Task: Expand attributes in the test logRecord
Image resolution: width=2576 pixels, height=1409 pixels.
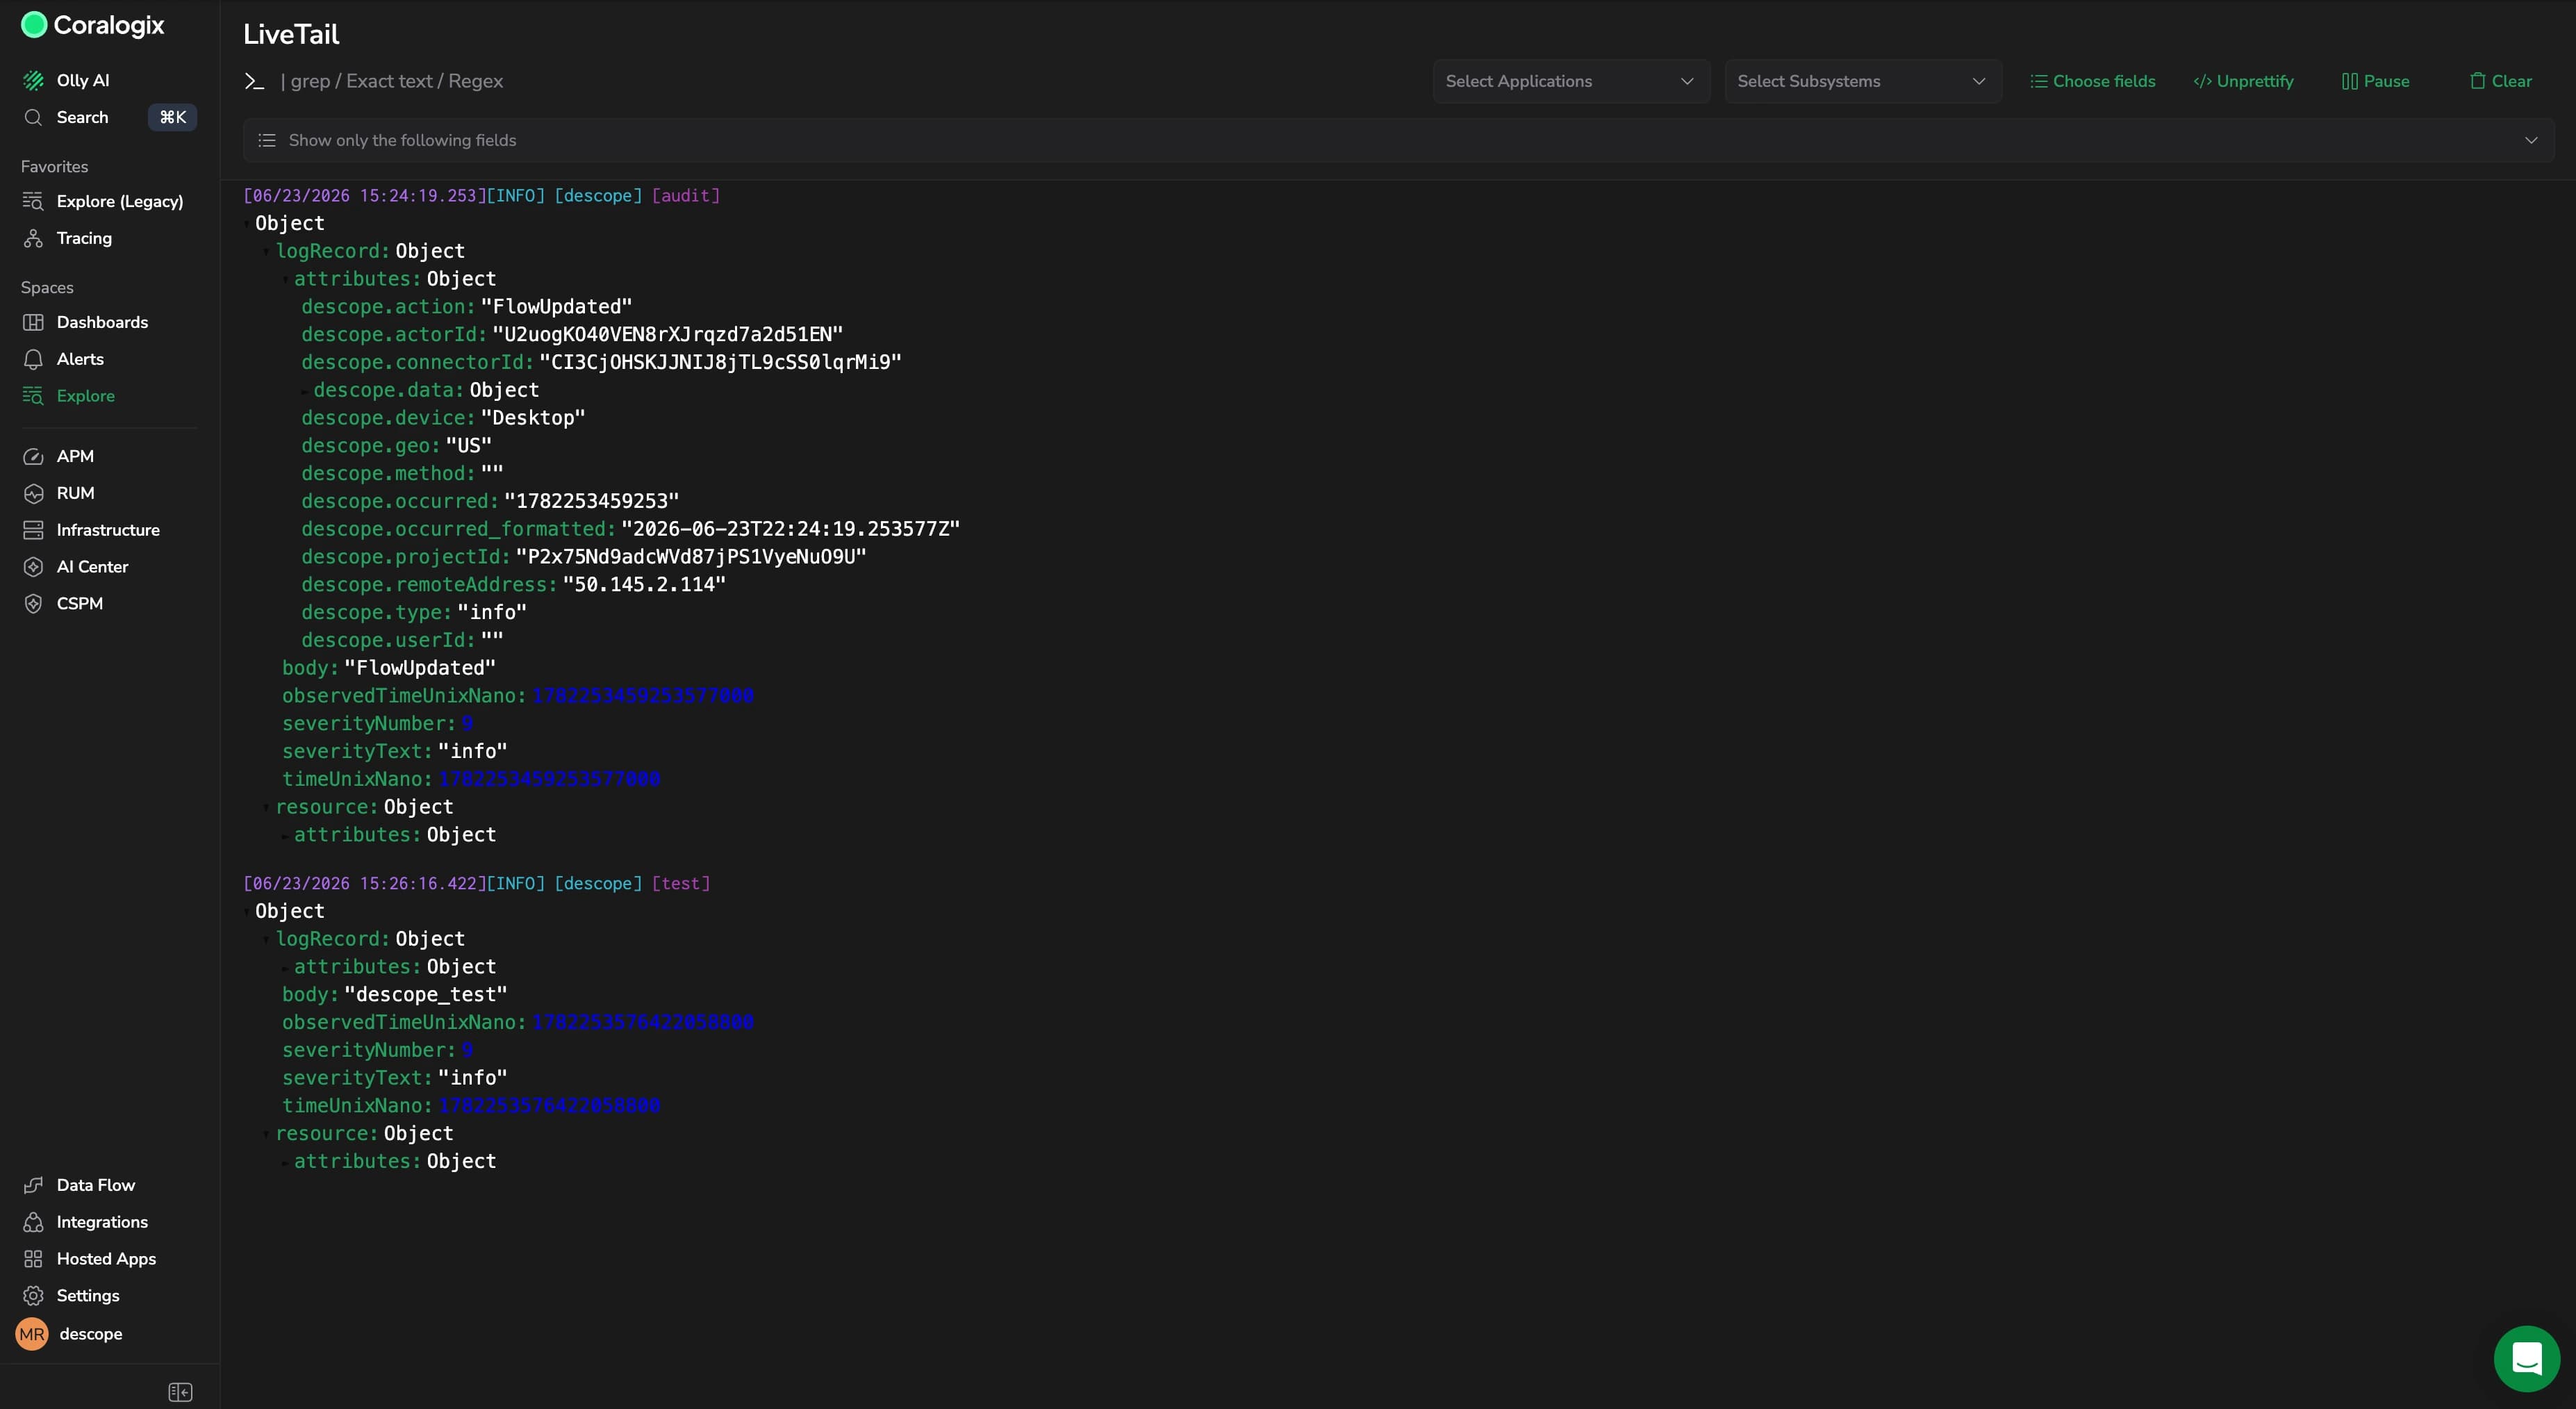Action: pos(285,968)
